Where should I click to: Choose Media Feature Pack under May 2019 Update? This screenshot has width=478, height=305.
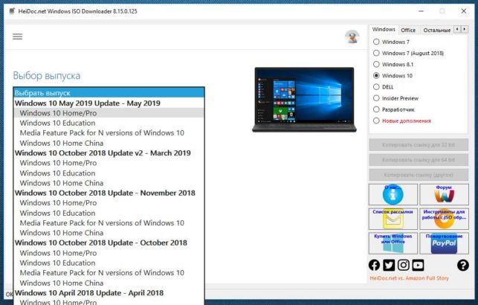[x=109, y=133]
